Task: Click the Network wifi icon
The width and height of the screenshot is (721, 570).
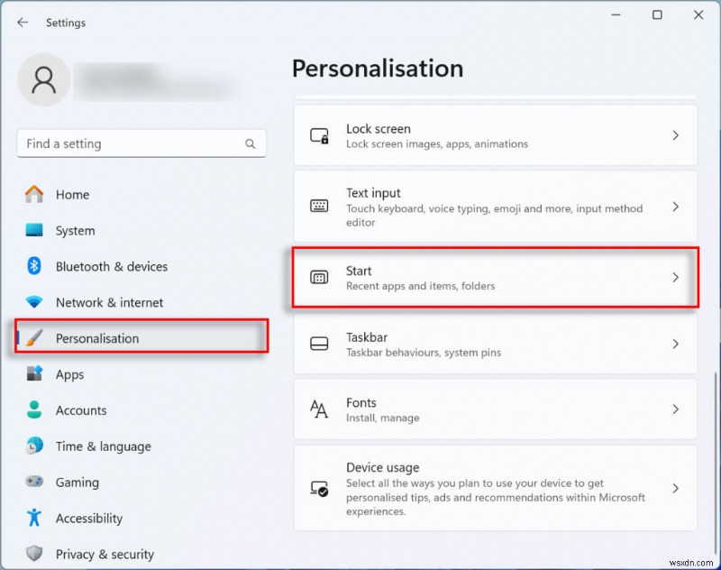Action: [x=34, y=302]
